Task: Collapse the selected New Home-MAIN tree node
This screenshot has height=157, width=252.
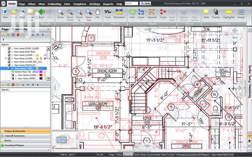Action: coord(6,69)
